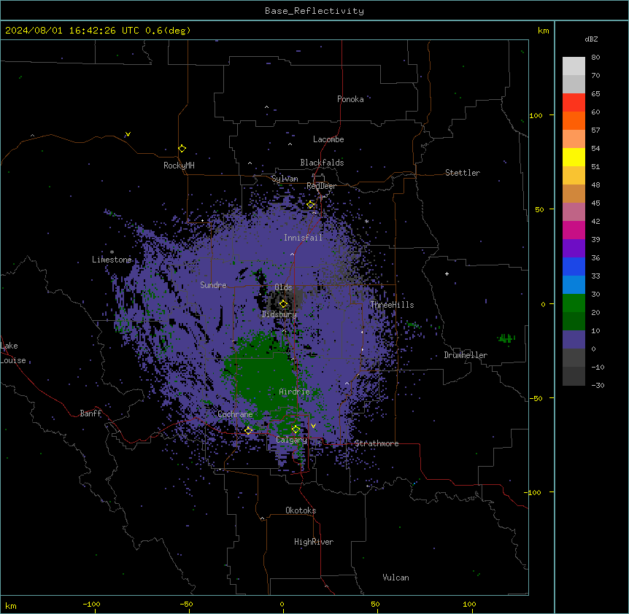Image resolution: width=629 pixels, height=614 pixels.
Task: Click the Vulcan label
Action: coord(396,578)
